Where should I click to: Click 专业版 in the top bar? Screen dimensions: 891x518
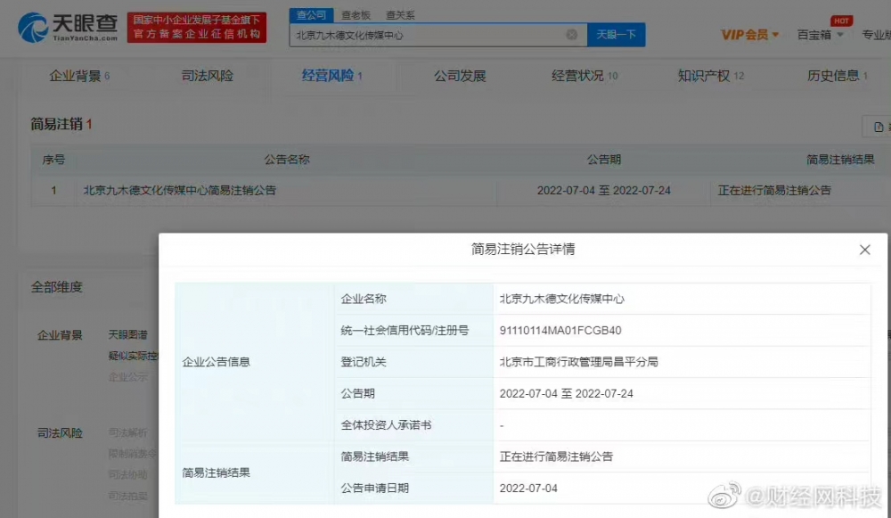tap(877, 34)
